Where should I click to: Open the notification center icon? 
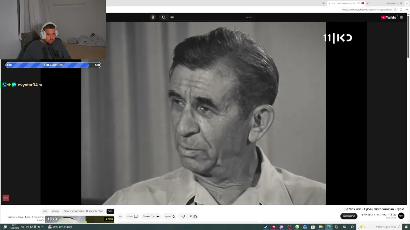click(x=5, y=227)
